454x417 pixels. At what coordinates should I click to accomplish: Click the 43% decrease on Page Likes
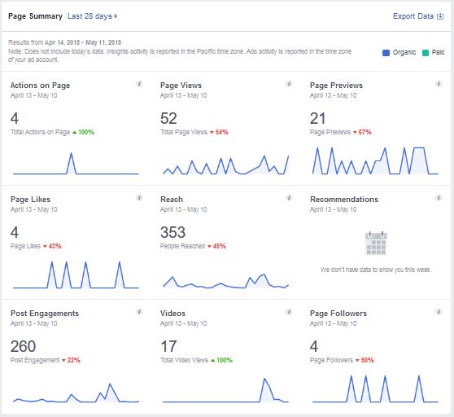pyautogui.click(x=52, y=246)
